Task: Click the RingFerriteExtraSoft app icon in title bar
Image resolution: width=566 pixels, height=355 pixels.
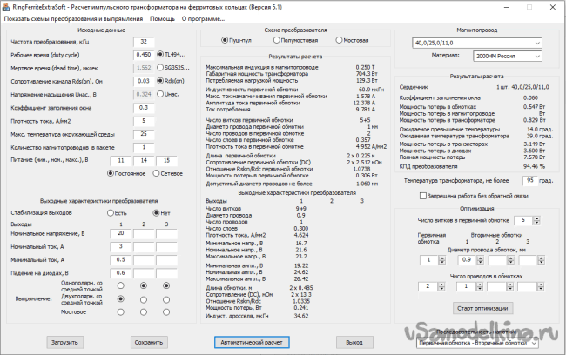Action: click(x=7, y=5)
